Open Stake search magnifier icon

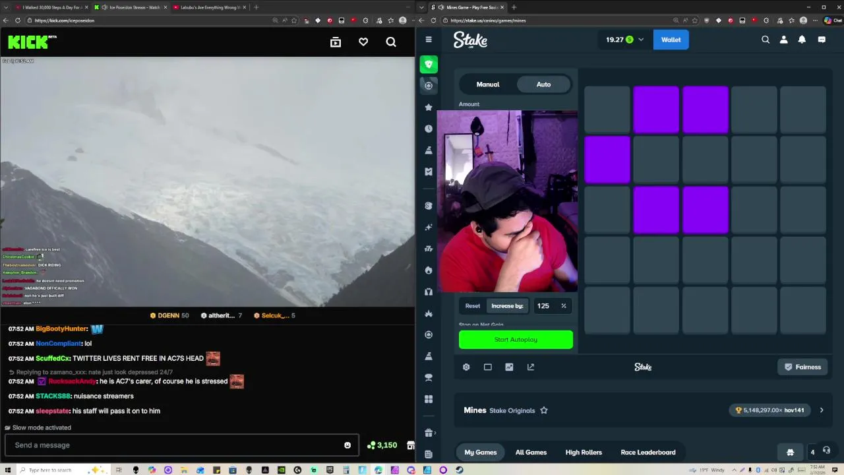(x=766, y=40)
